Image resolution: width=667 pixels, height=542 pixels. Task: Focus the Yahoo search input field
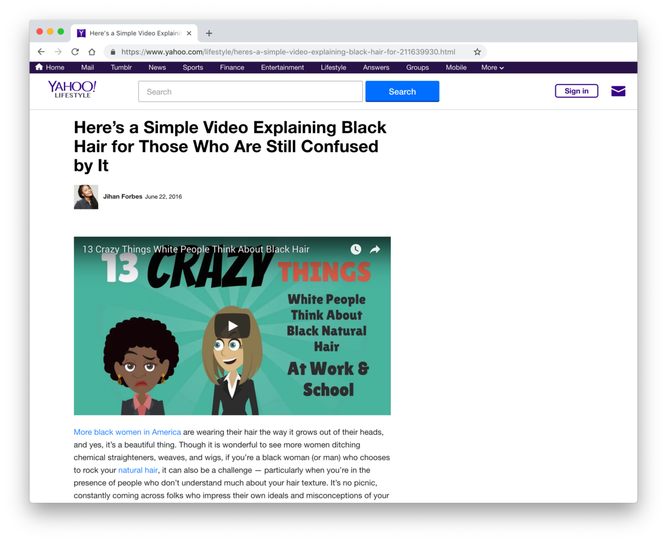[x=250, y=92]
